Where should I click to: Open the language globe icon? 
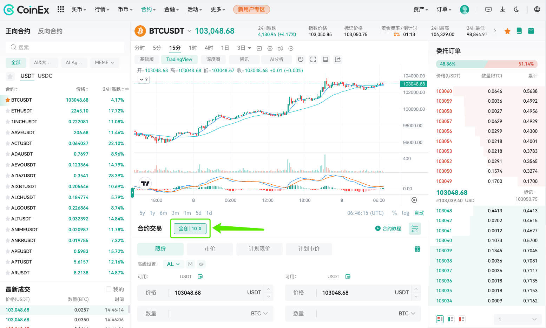pos(537,9)
